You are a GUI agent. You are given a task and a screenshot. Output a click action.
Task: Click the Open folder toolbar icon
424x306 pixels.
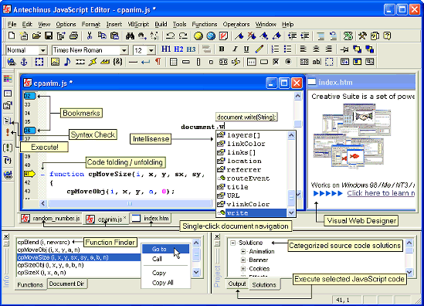(36, 36)
